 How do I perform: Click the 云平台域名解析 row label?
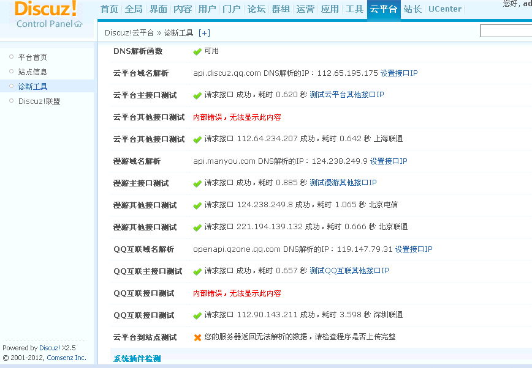click(x=141, y=73)
